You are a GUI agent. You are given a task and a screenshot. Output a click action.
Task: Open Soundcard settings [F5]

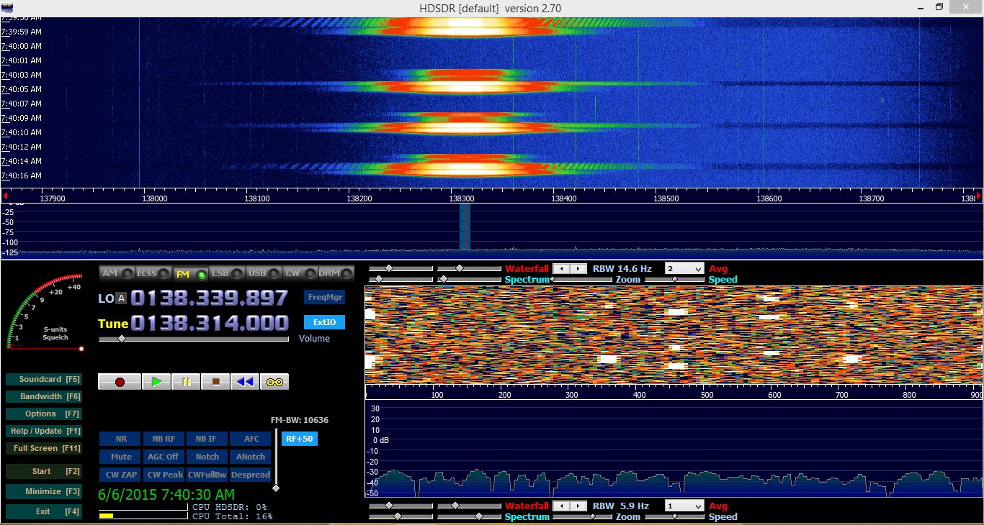tap(43, 379)
